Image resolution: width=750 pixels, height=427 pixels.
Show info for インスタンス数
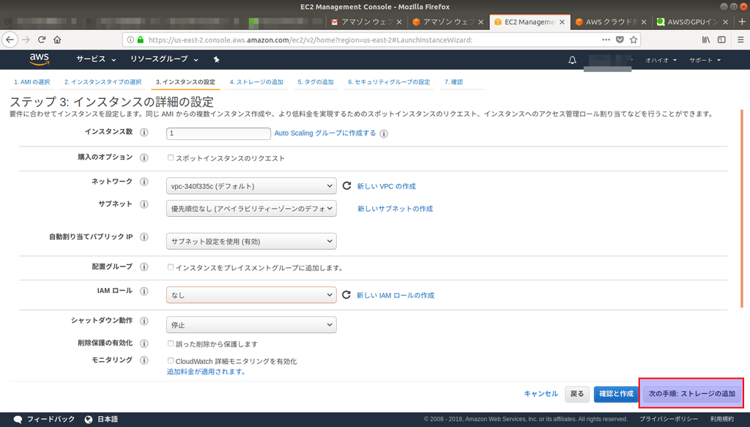[x=144, y=133]
